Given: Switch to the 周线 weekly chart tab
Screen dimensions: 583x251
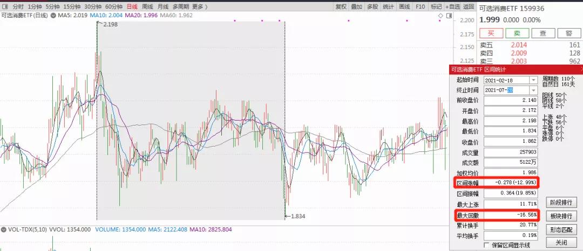Looking at the screenshot, I should pos(147,7).
